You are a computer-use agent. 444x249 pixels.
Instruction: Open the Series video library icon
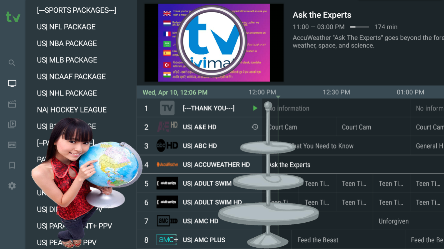pos(12,124)
